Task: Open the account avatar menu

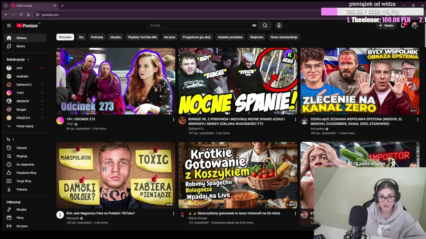Action: (415, 26)
